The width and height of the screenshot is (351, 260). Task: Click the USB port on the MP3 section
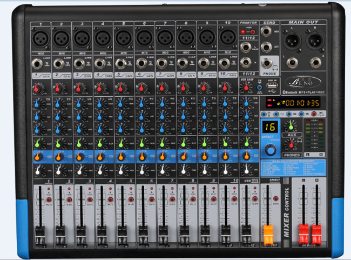tap(272, 86)
